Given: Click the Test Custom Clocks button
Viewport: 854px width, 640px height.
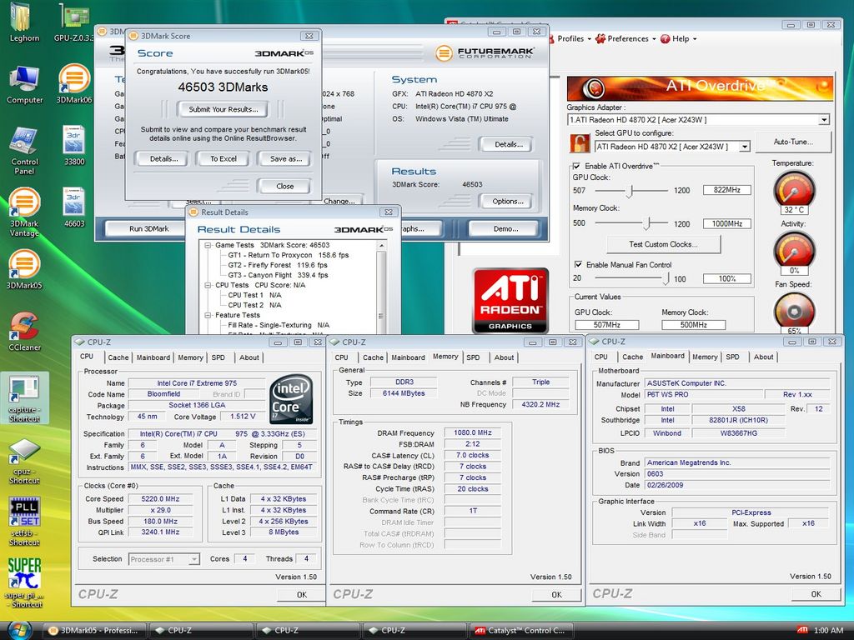Looking at the screenshot, I should [x=663, y=244].
